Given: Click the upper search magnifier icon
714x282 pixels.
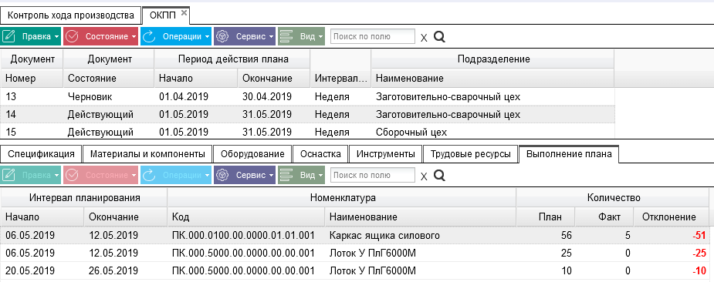Looking at the screenshot, I should [439, 37].
